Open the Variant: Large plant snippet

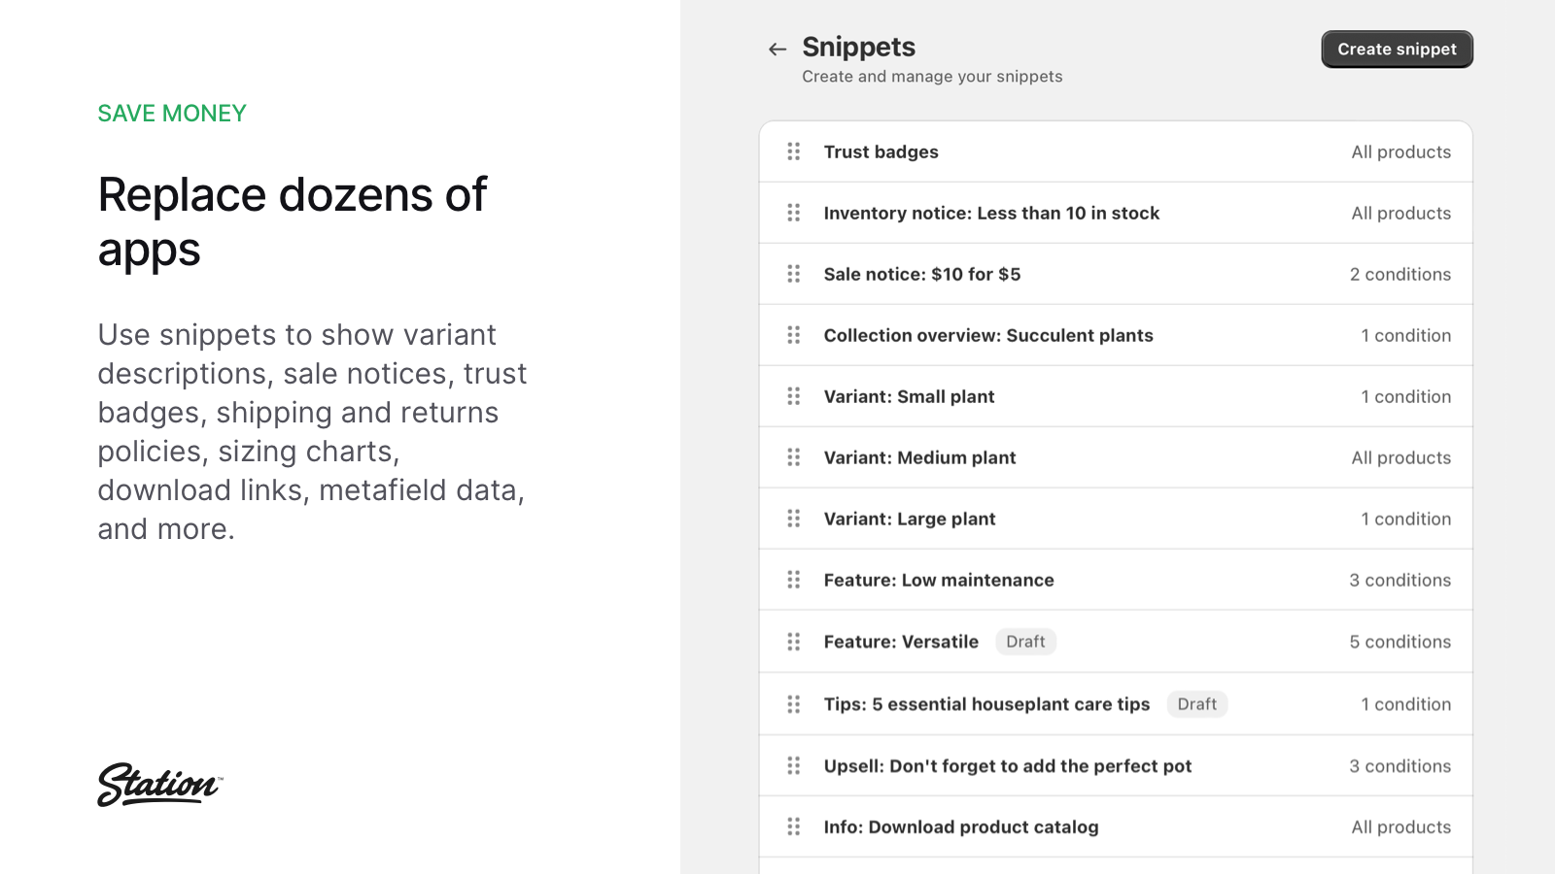[x=909, y=519]
